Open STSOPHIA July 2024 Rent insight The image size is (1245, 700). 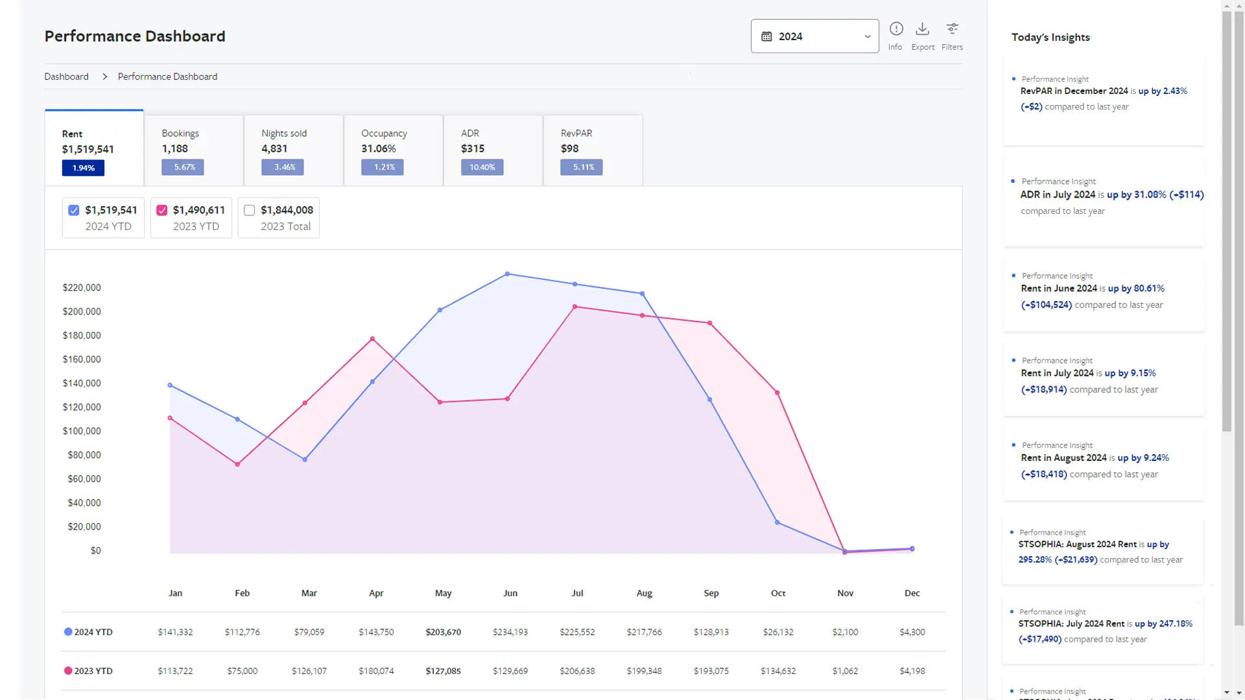(x=1102, y=631)
